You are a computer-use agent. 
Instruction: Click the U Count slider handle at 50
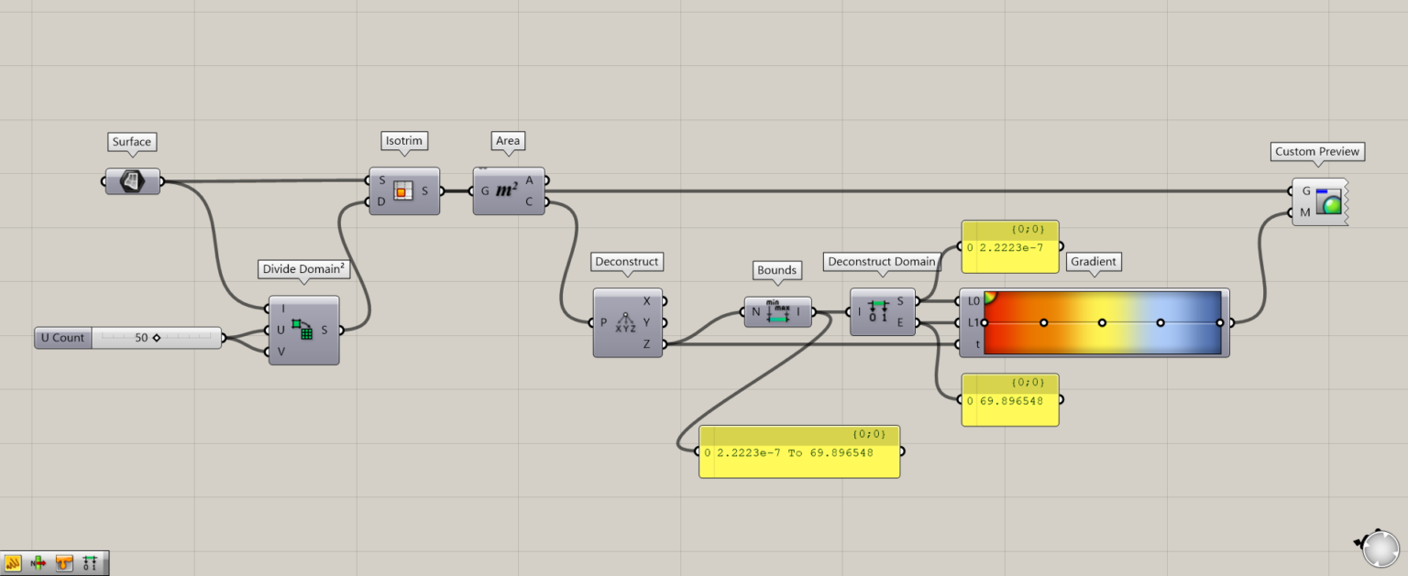(x=157, y=338)
